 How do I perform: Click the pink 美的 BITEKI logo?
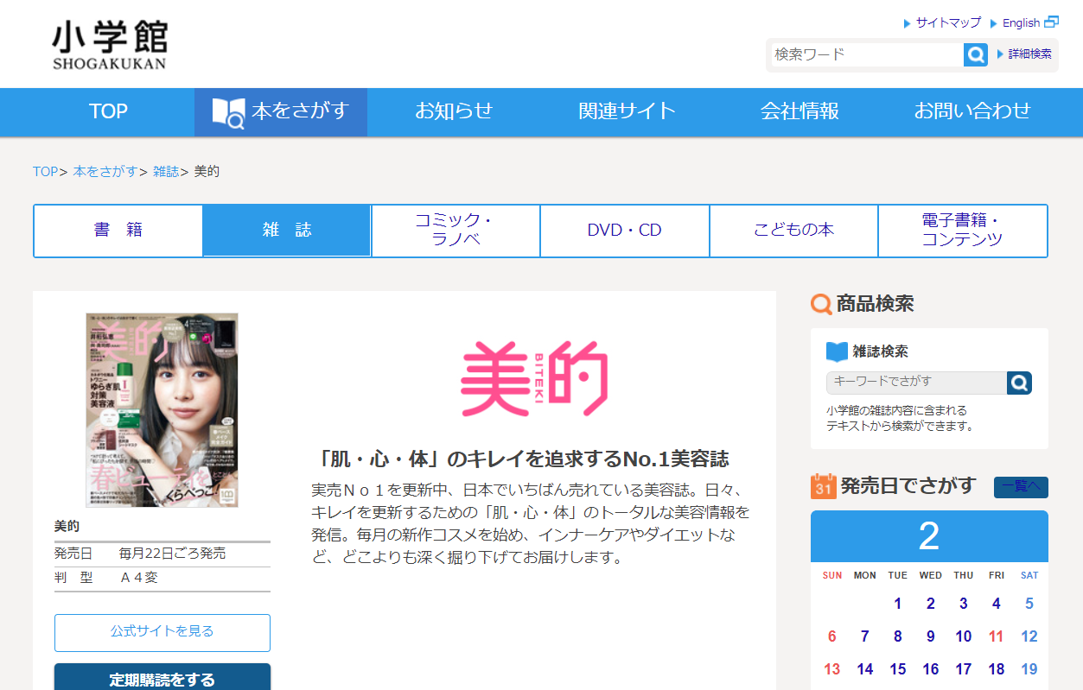[x=534, y=379]
